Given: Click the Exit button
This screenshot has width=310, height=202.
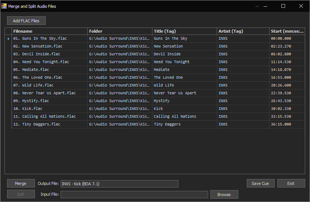Looking at the screenshot, I should point(291,183).
